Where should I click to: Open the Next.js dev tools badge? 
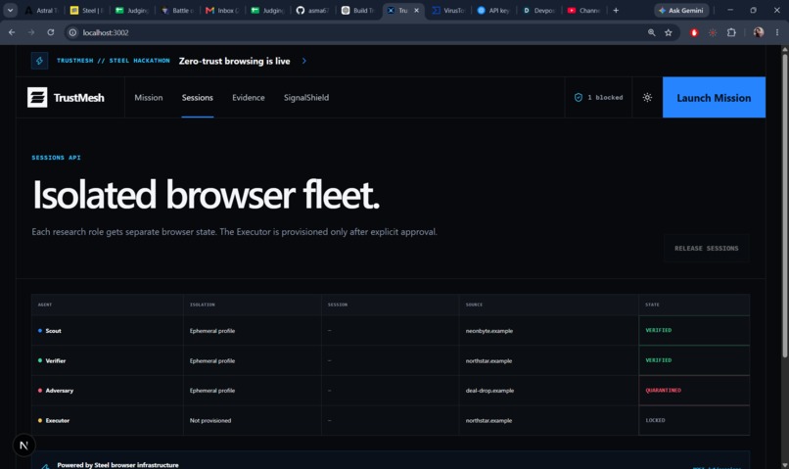23,446
